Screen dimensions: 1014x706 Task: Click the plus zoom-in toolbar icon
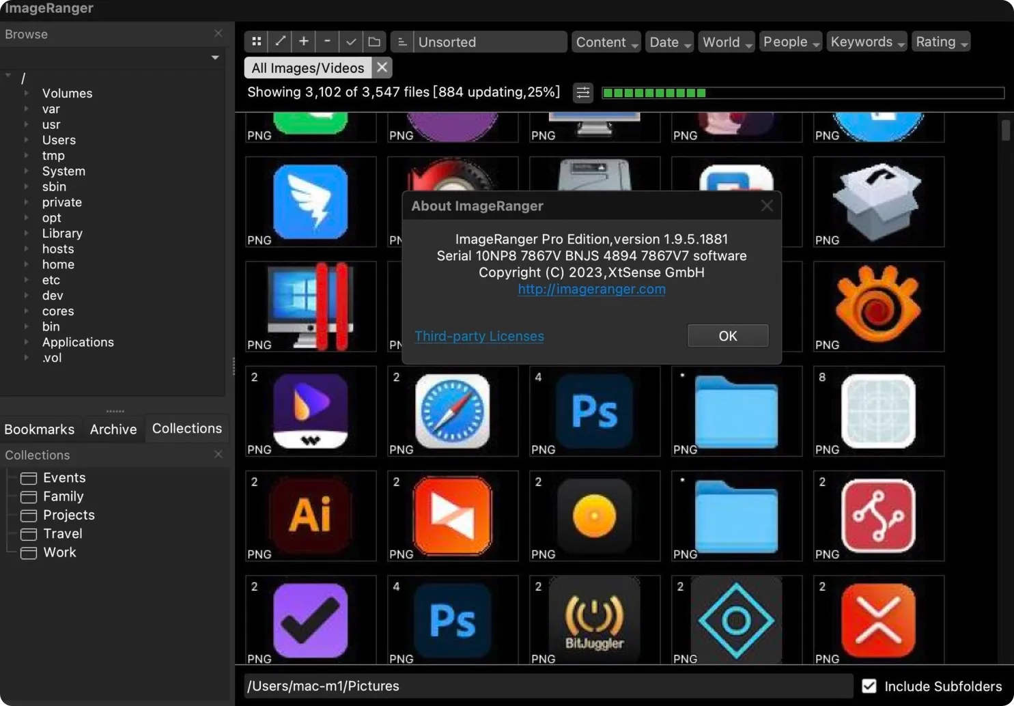[x=303, y=42]
